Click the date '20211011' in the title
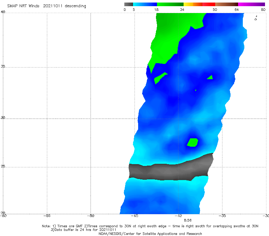 (53, 6)
